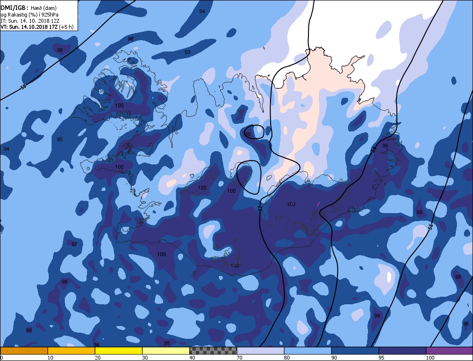The width and height of the screenshot is (473, 361).
Task: Click the '80' tick label under the legend
Action: (287, 358)
